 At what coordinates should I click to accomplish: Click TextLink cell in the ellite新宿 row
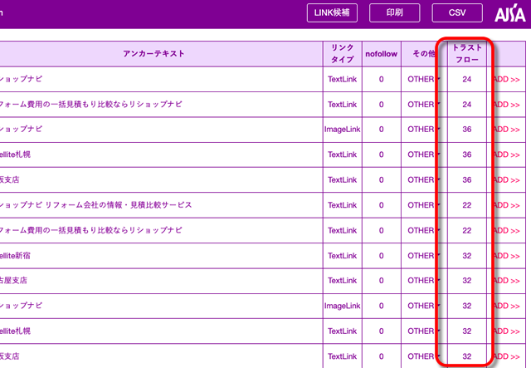pos(343,256)
